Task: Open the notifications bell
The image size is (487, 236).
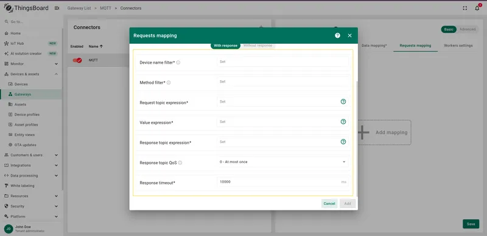Action: 477,8
